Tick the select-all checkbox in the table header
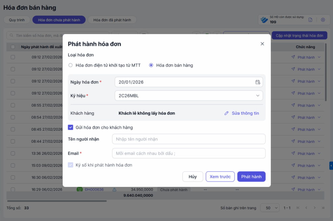The width and height of the screenshot is (333, 221). [x=13, y=47]
